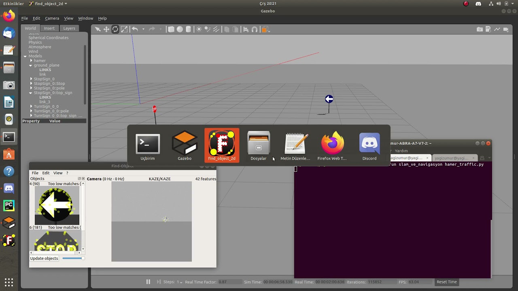Click the Update objects button
The image size is (518, 291).
click(x=44, y=258)
